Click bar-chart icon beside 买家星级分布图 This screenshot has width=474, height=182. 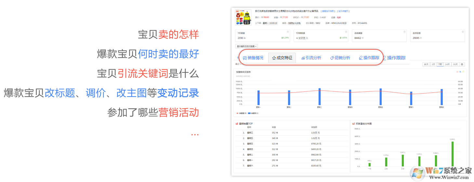[x=353, y=123]
